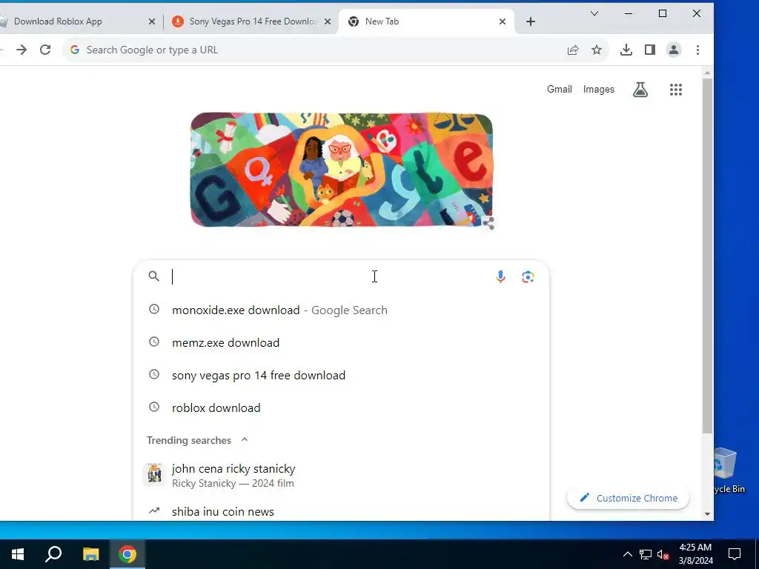Viewport: 759px width, 569px height.
Task: Open the profile avatar menu
Action: click(673, 50)
